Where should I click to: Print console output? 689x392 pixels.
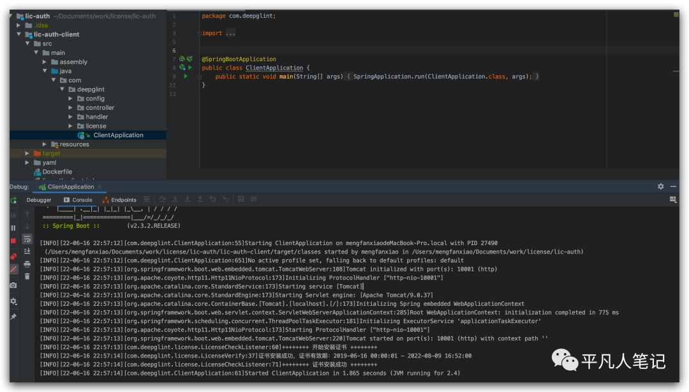(x=27, y=264)
